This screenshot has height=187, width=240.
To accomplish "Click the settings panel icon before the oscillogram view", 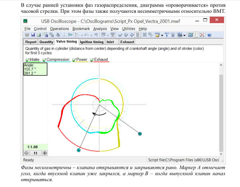I will tap(180, 35).
